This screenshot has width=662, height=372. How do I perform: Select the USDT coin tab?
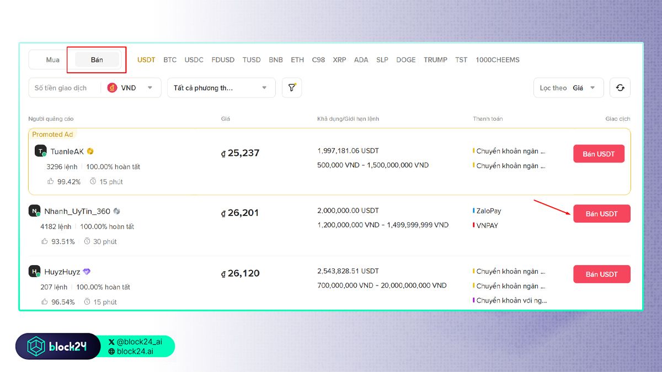click(x=146, y=60)
